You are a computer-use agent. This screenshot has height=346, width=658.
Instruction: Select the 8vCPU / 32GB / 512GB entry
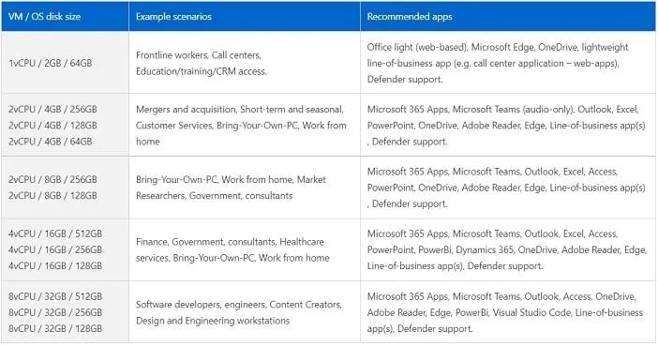coord(55,296)
